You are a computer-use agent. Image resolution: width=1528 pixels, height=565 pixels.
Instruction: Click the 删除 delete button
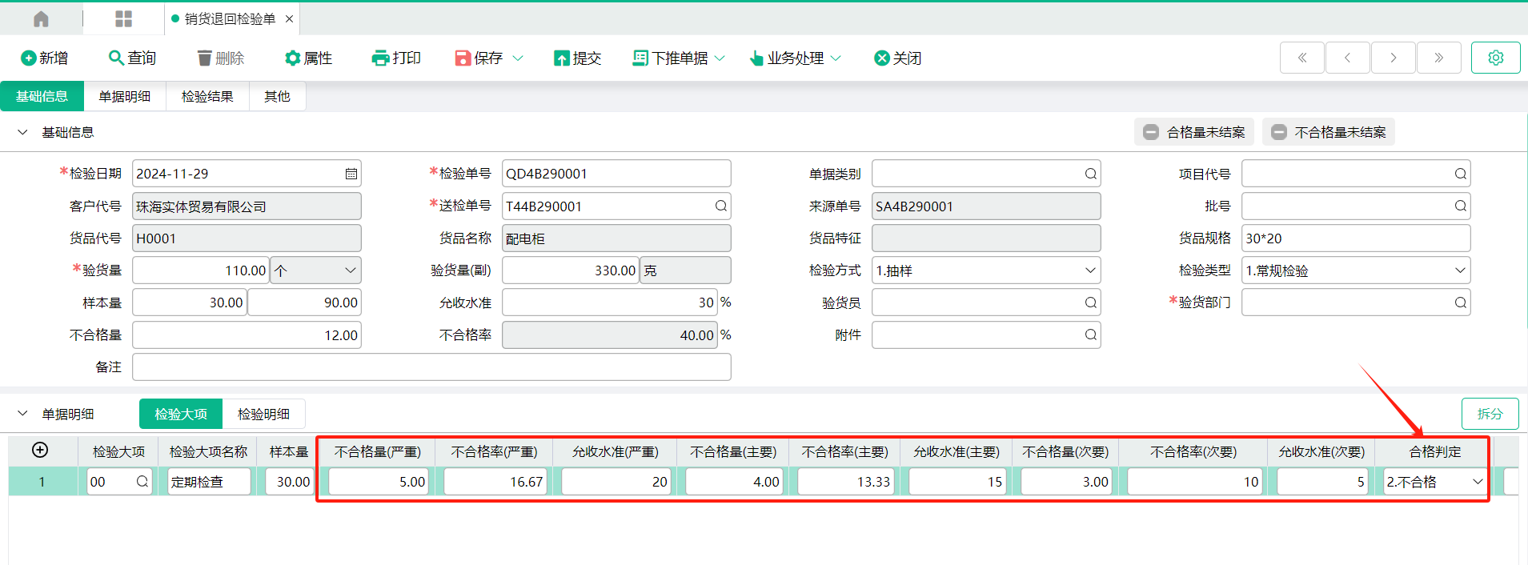point(221,58)
